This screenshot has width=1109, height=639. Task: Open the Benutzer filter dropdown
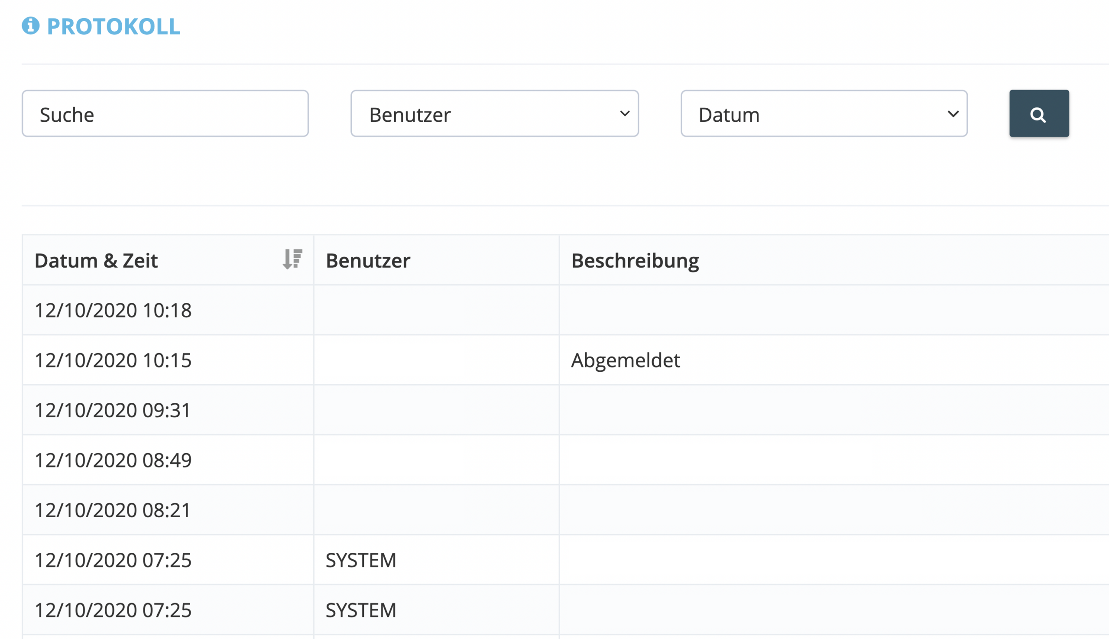494,114
